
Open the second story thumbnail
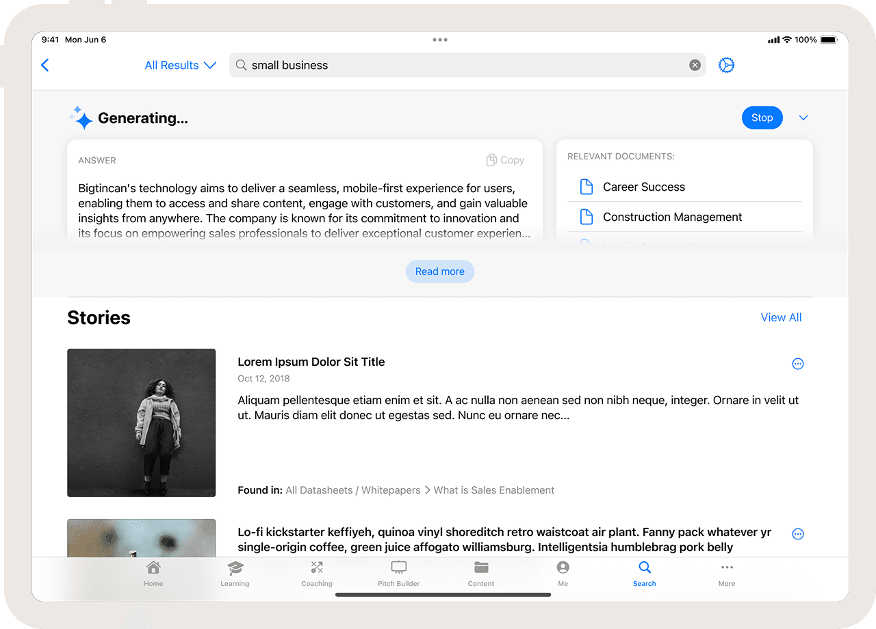point(142,538)
